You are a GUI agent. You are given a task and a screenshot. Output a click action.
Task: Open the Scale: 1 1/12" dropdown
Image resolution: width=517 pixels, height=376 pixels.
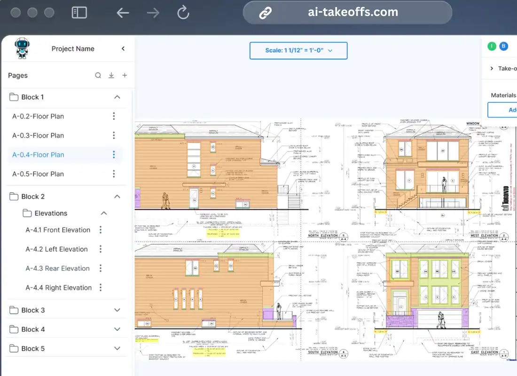[298, 51]
